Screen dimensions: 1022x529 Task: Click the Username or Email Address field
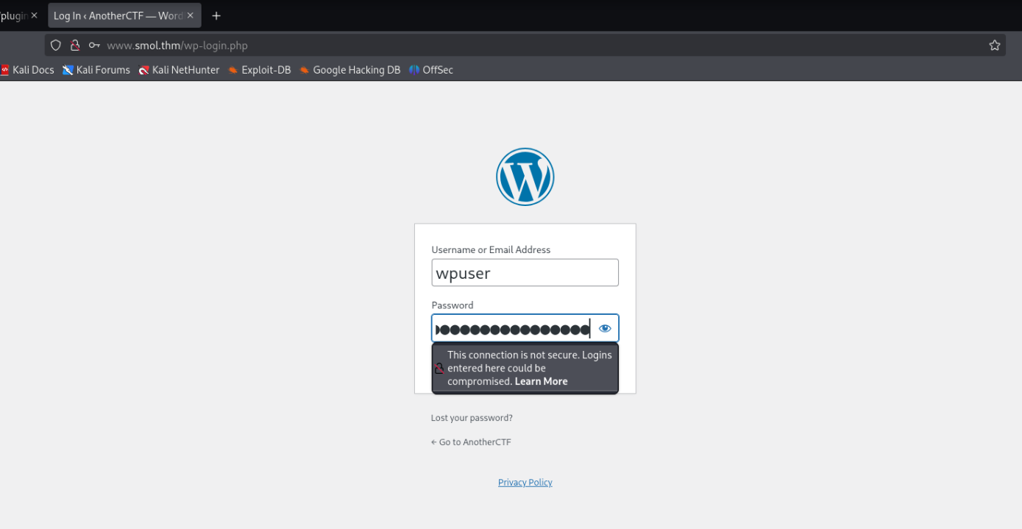(x=525, y=273)
